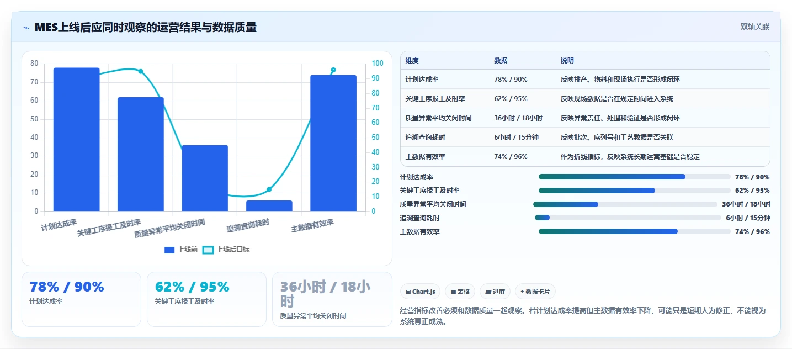Click the 说明 column header

click(567, 61)
